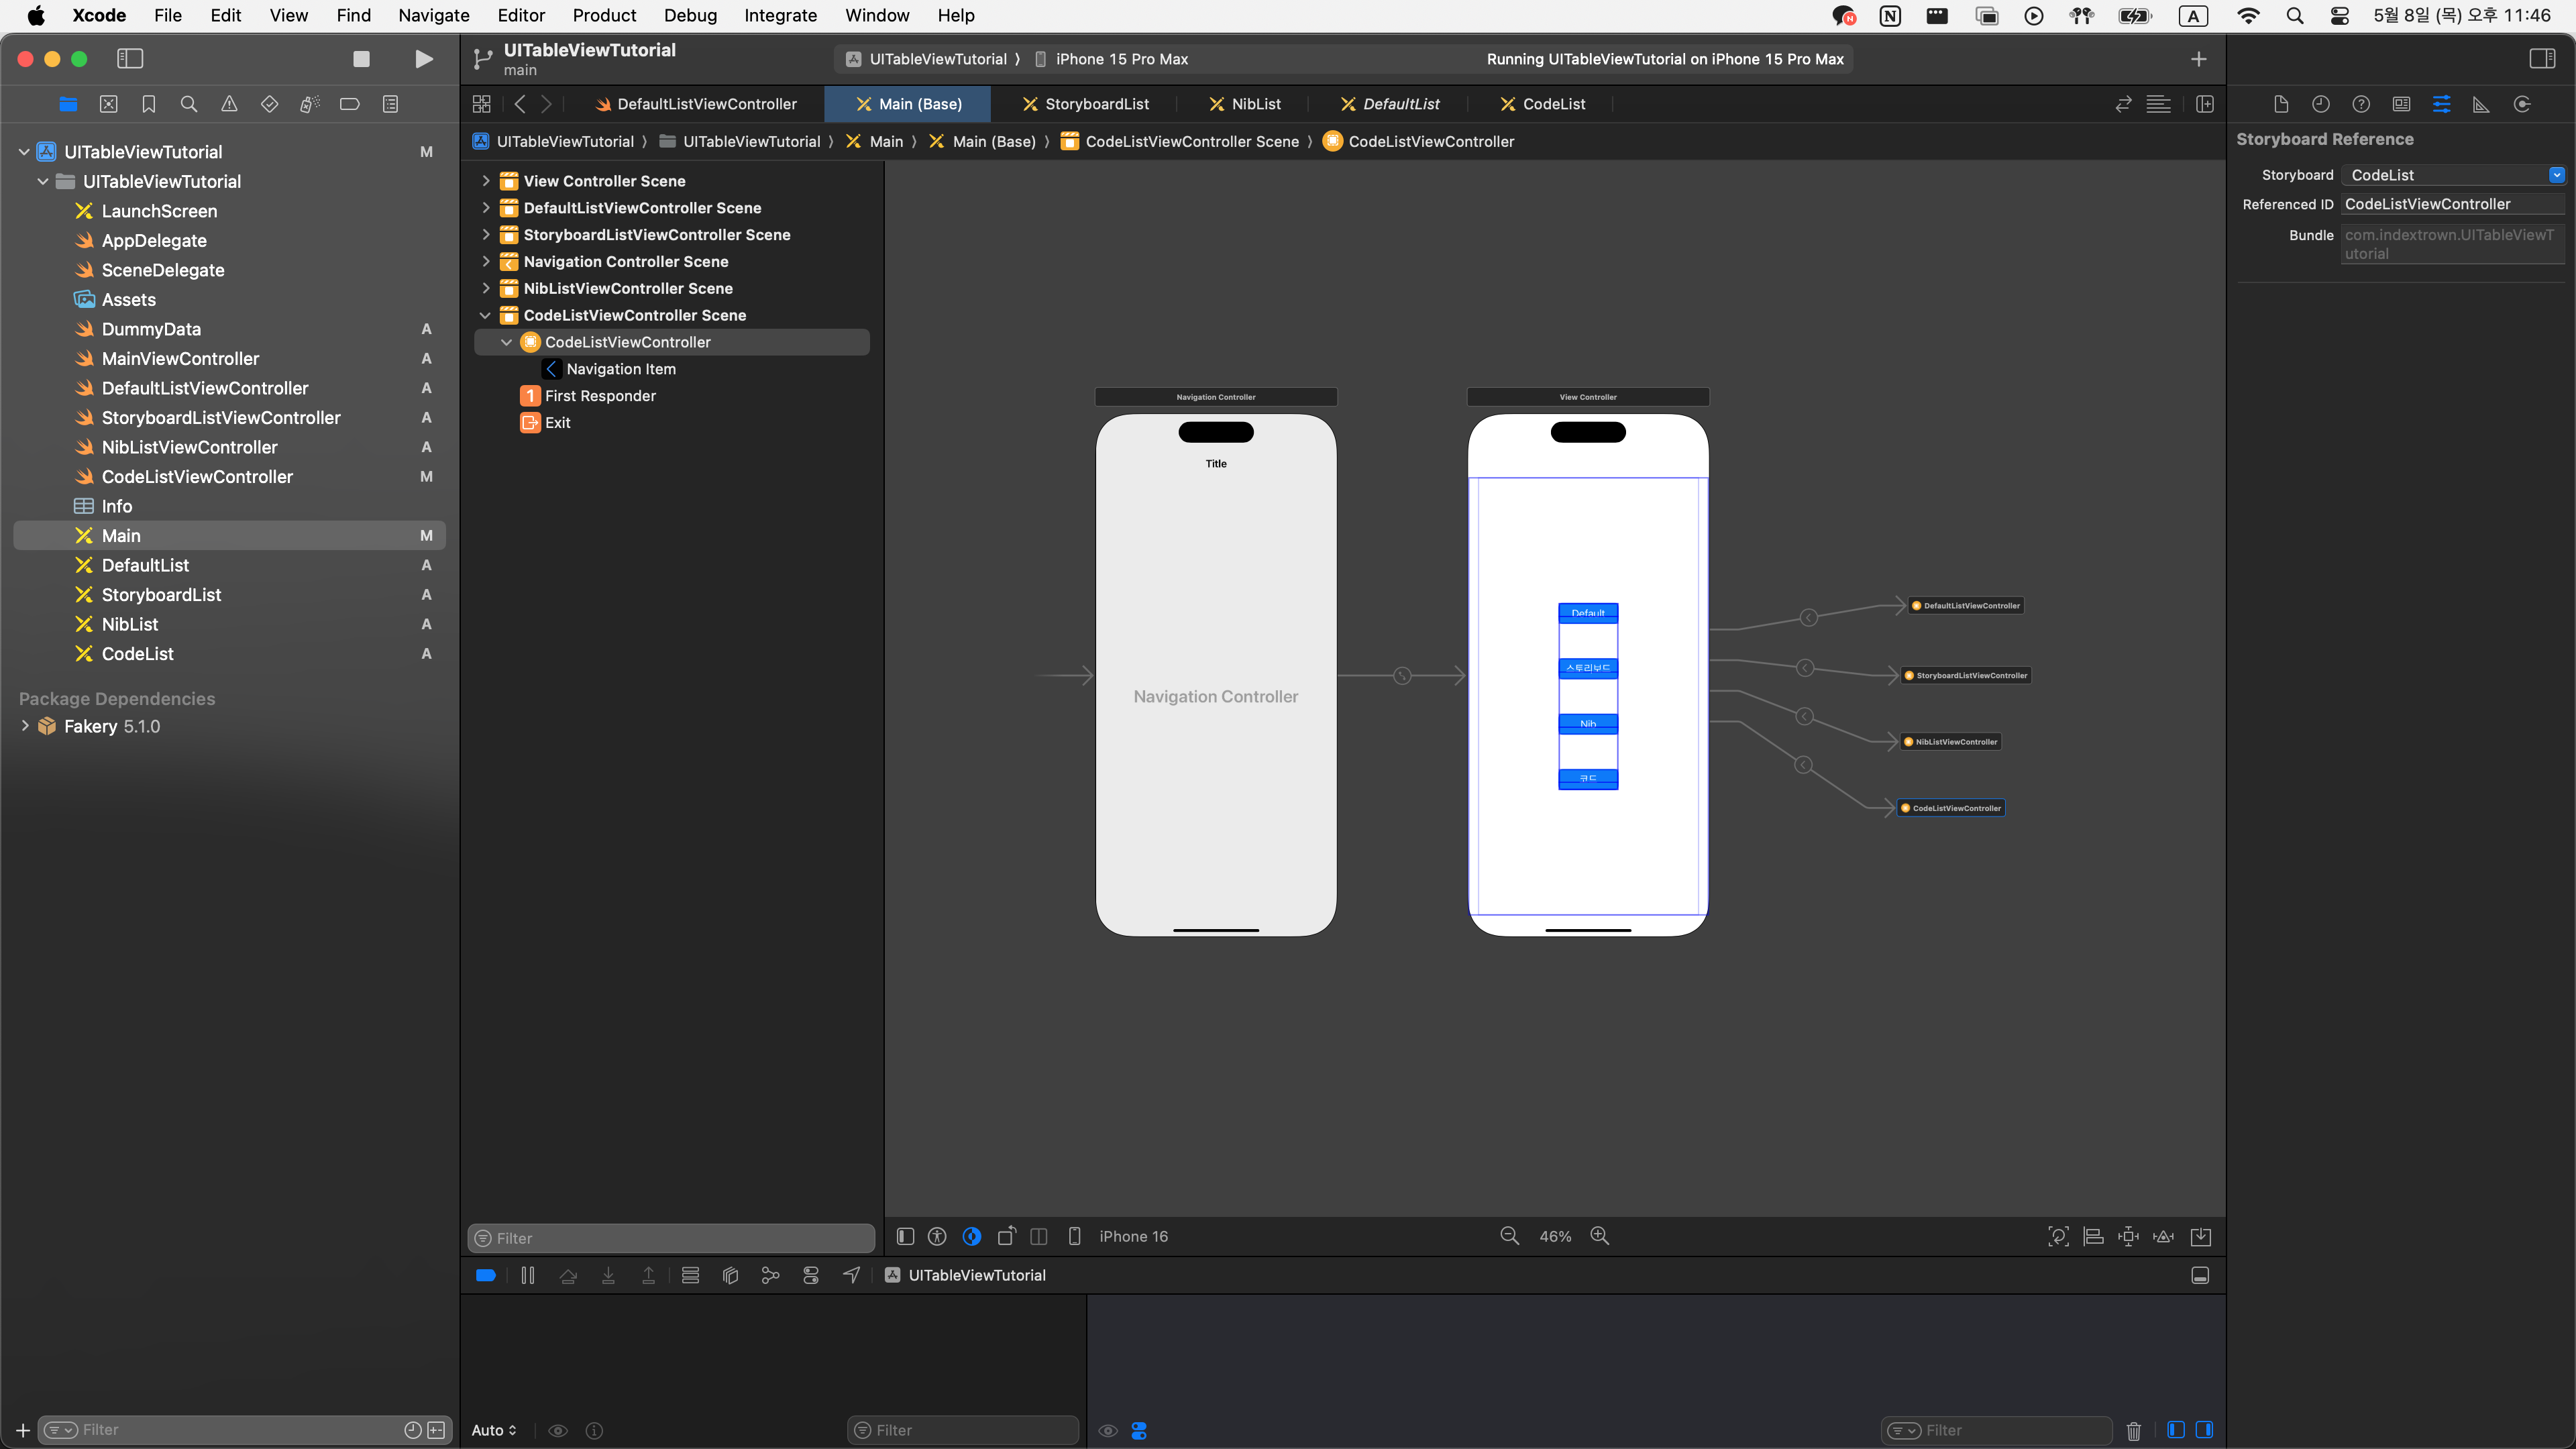
Task: Select the iPhone 16 device button
Action: pyautogui.click(x=1119, y=1236)
